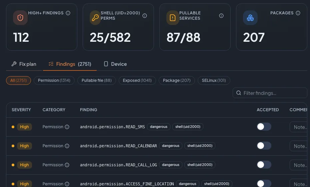Filter by Package (207)
The height and width of the screenshot is (187, 310).
pyautogui.click(x=177, y=80)
